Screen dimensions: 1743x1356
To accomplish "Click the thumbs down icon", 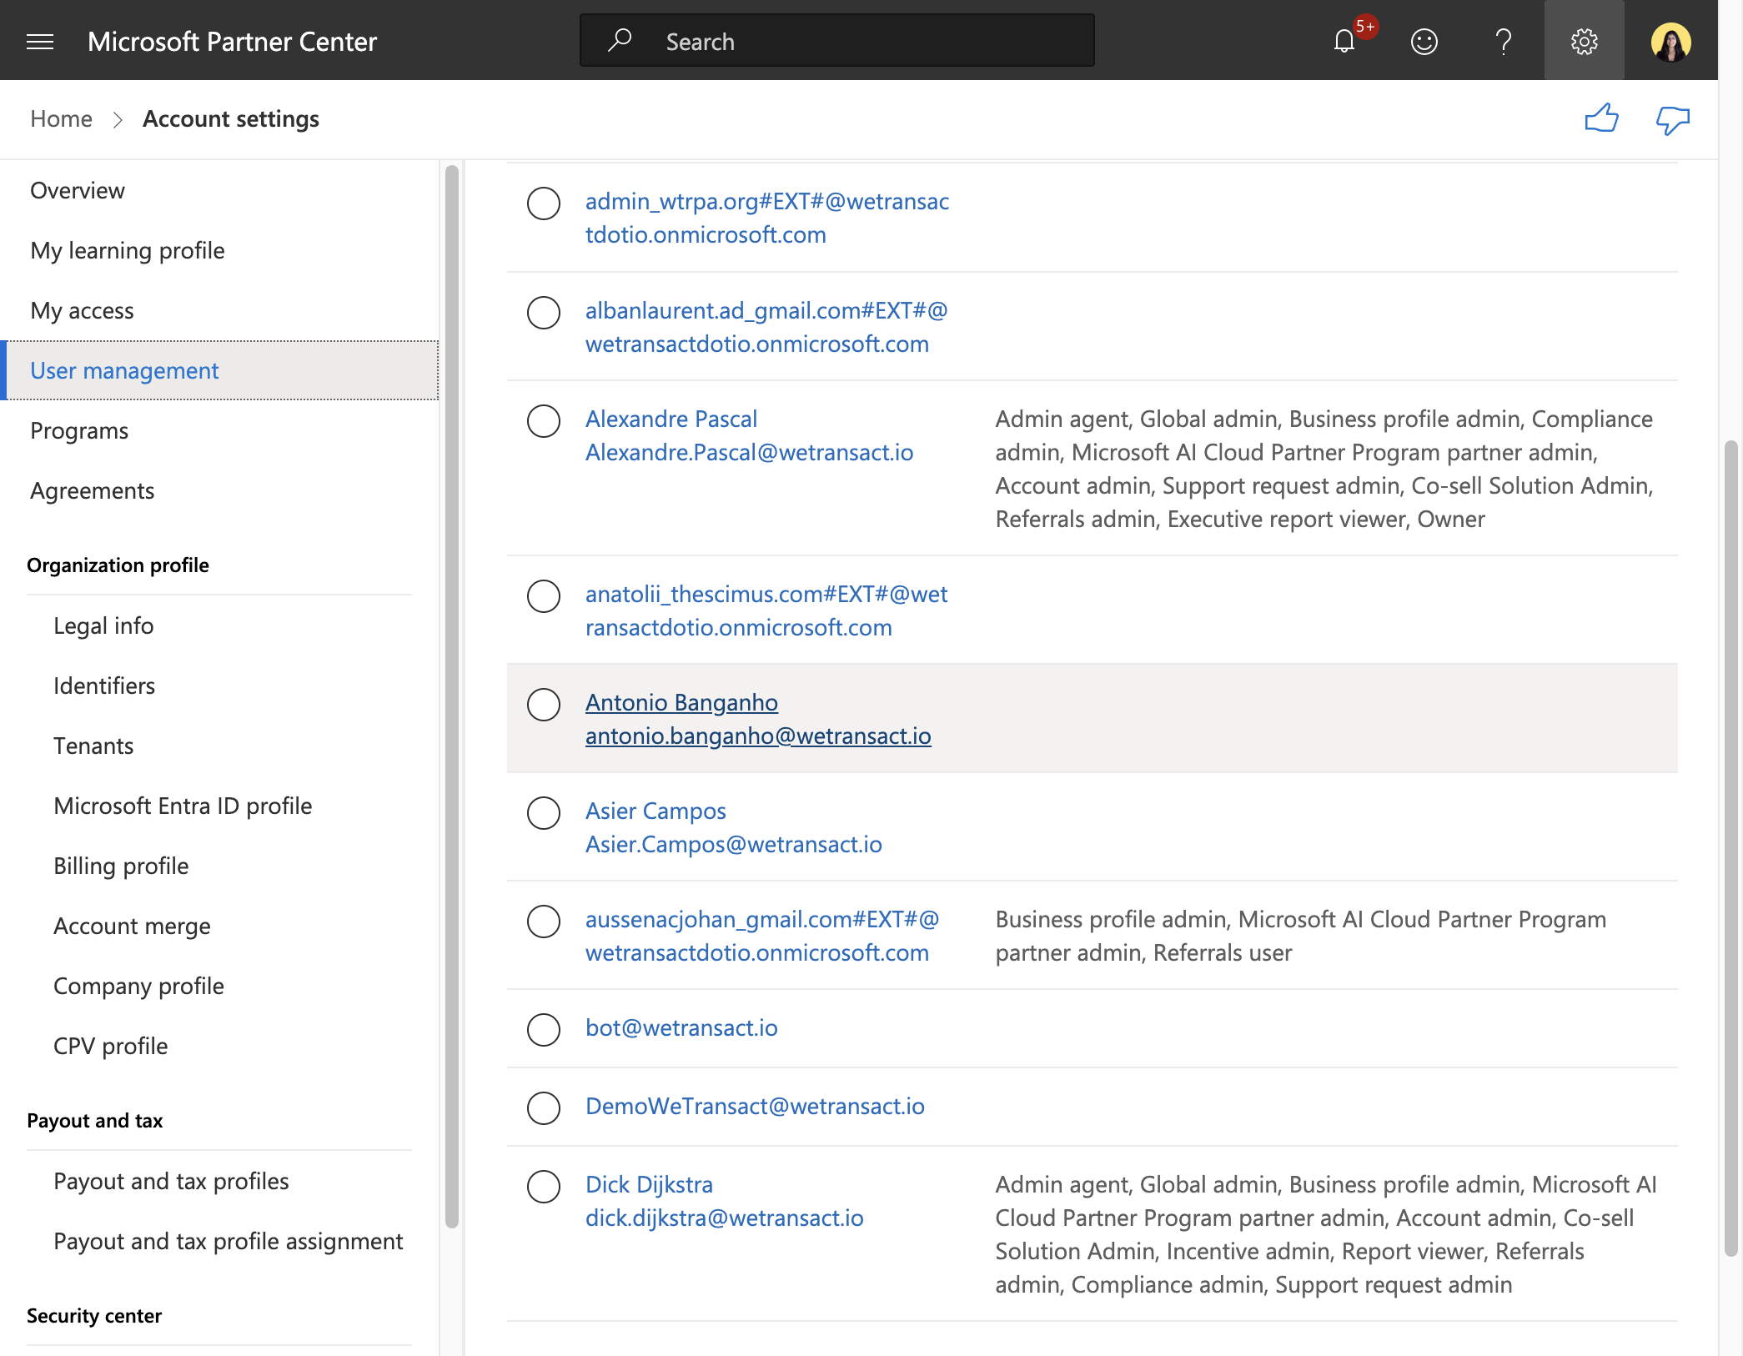I will coord(1672,120).
